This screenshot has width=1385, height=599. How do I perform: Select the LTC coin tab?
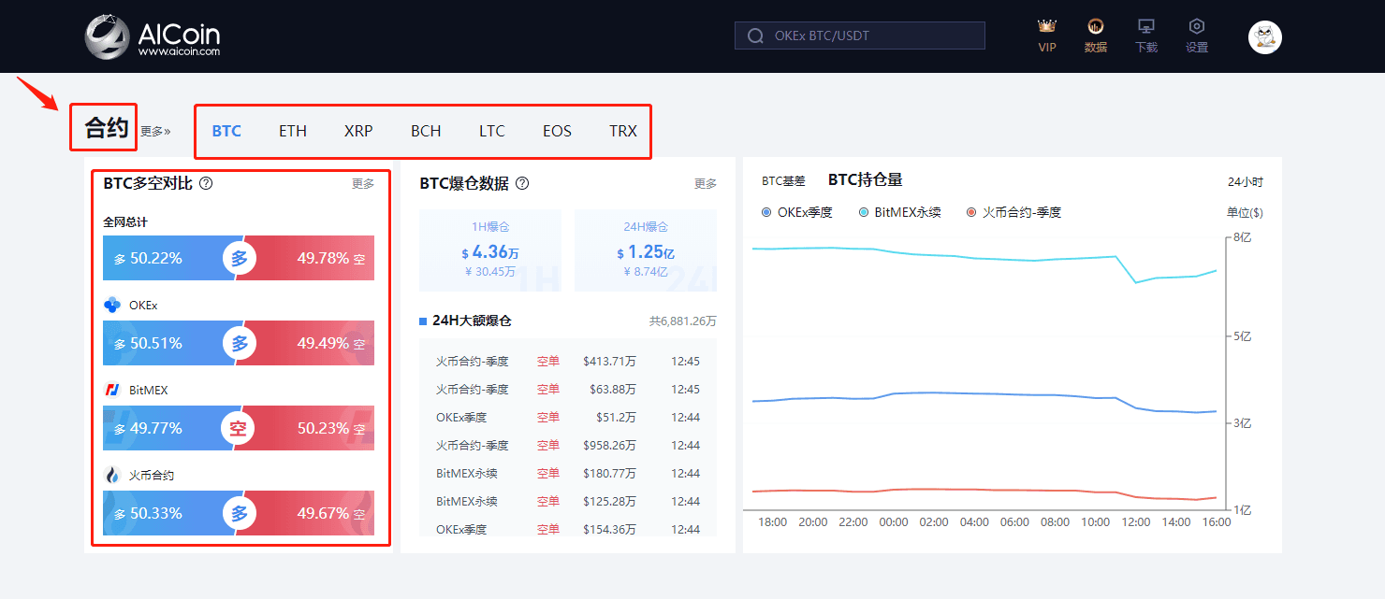point(492,131)
